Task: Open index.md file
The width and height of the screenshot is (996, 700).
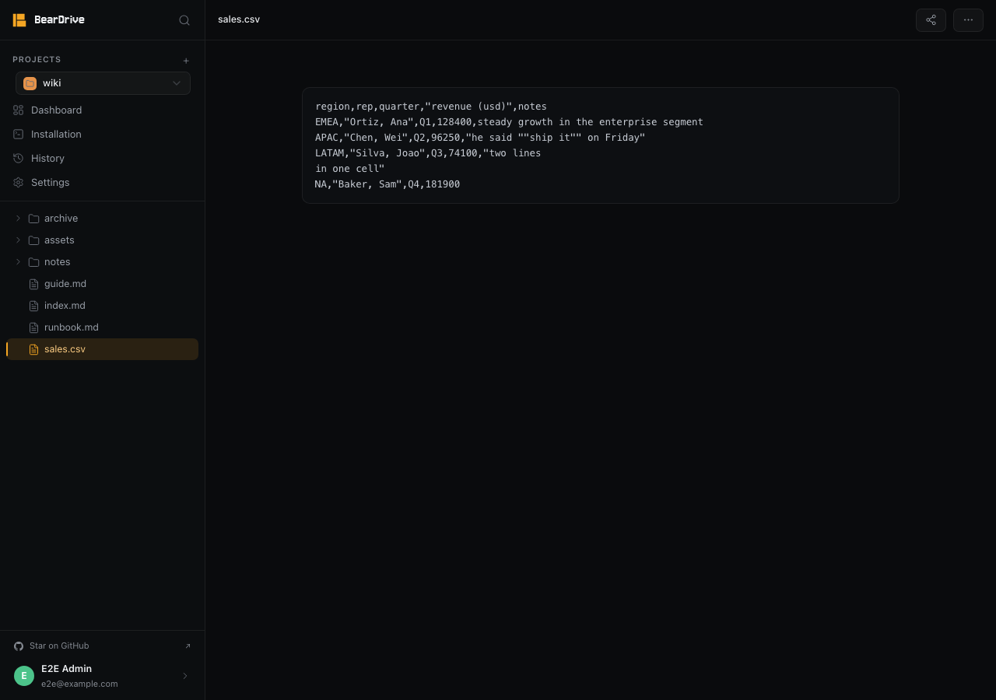Action: pyautogui.click(x=103, y=306)
